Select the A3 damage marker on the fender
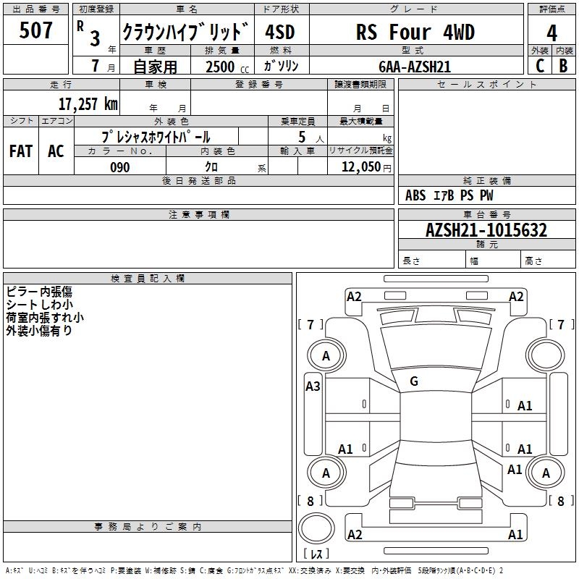Screen dimensions: 579x579 point(313,386)
